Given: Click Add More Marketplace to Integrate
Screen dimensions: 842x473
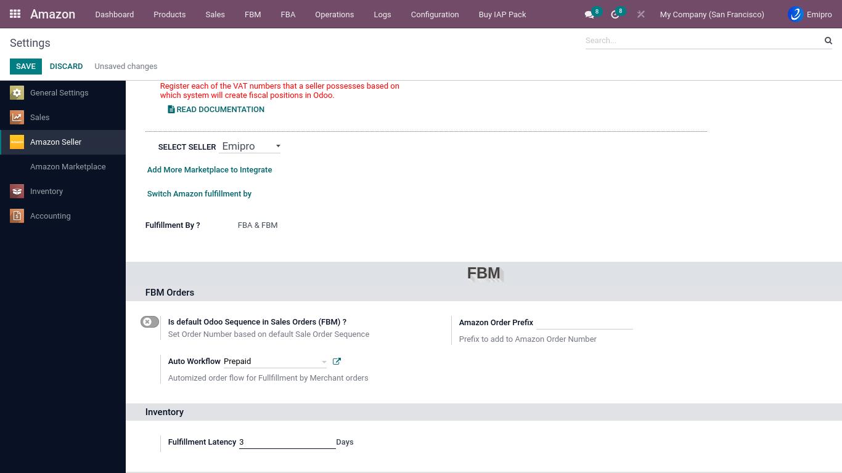Looking at the screenshot, I should (210, 170).
